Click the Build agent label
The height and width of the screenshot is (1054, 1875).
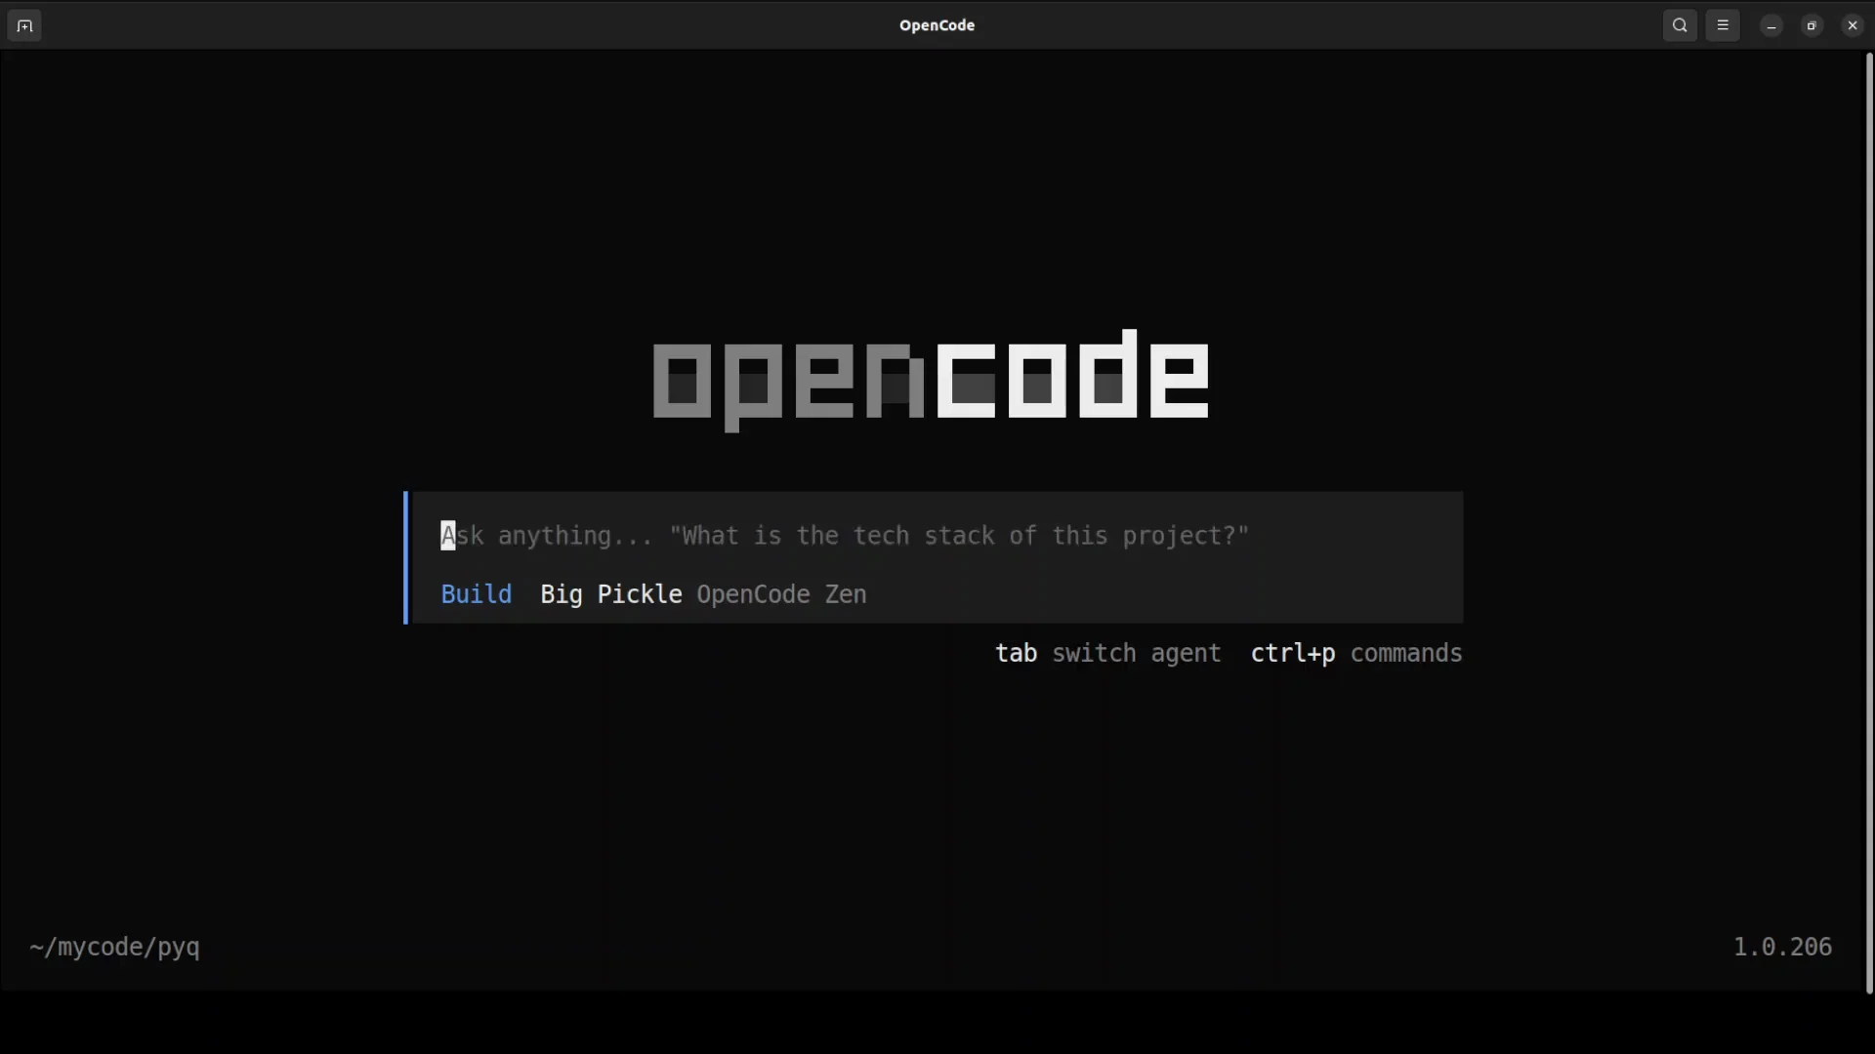(476, 594)
